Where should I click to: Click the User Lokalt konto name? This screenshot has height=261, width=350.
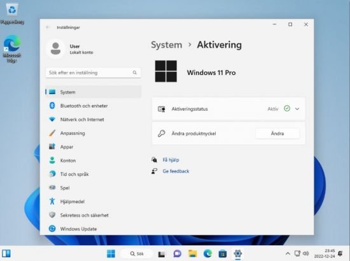81,49
